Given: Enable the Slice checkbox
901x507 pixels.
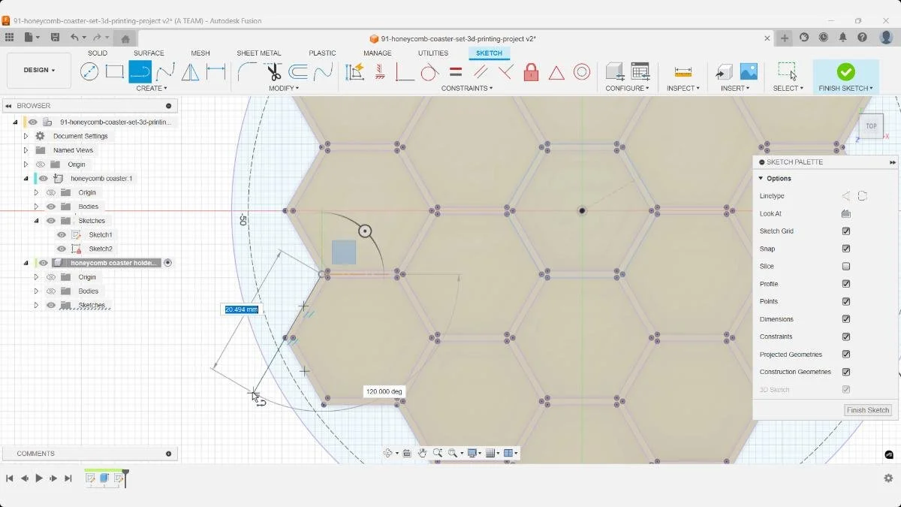Looking at the screenshot, I should [846, 266].
